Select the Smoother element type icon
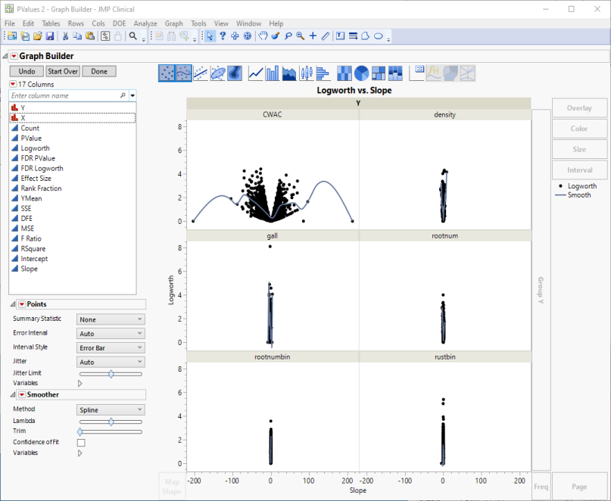Screen dimensions: 611x501 pyautogui.click(x=183, y=73)
